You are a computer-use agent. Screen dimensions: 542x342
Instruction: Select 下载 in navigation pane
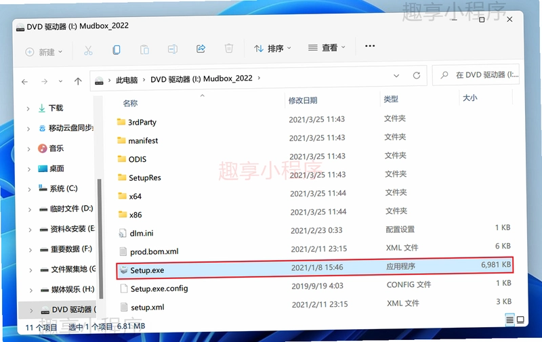(x=56, y=108)
